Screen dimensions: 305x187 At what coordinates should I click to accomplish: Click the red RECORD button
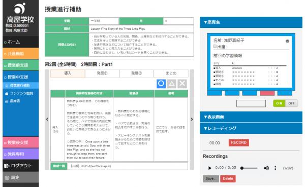pyautogui.click(x=239, y=142)
